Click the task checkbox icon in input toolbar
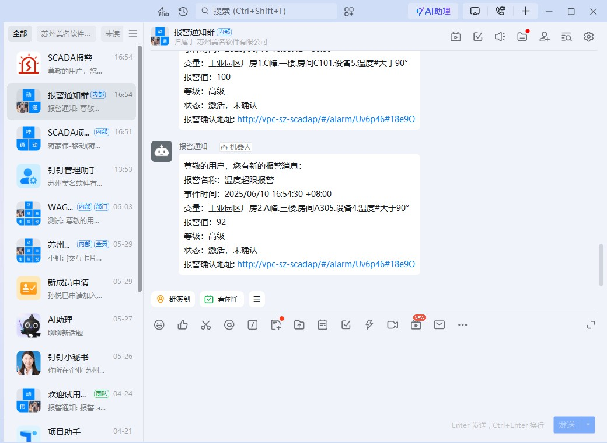The height and width of the screenshot is (443, 607). [x=346, y=325]
